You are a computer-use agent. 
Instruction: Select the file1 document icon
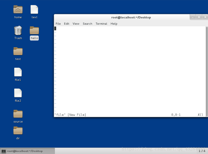pos(18,72)
